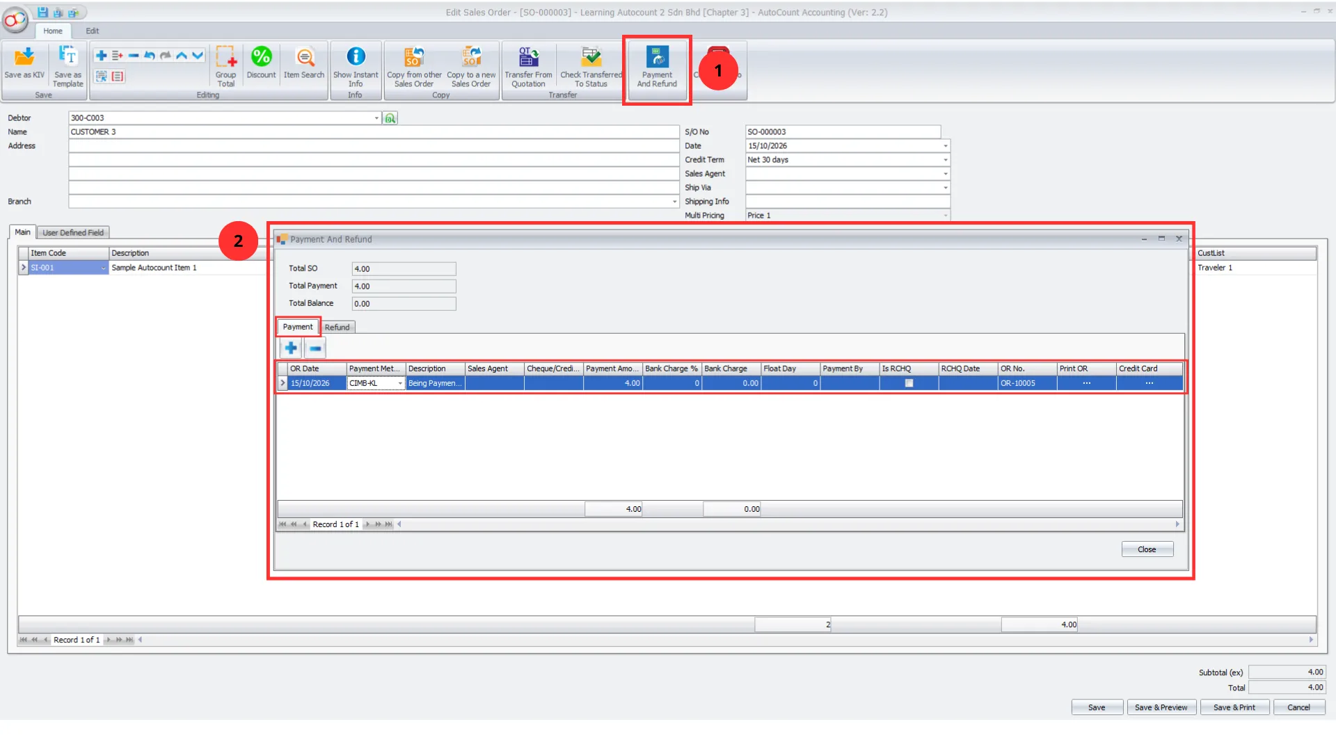Open the Edit ribbon tab
Screen dimensions: 1336x751
(93, 31)
